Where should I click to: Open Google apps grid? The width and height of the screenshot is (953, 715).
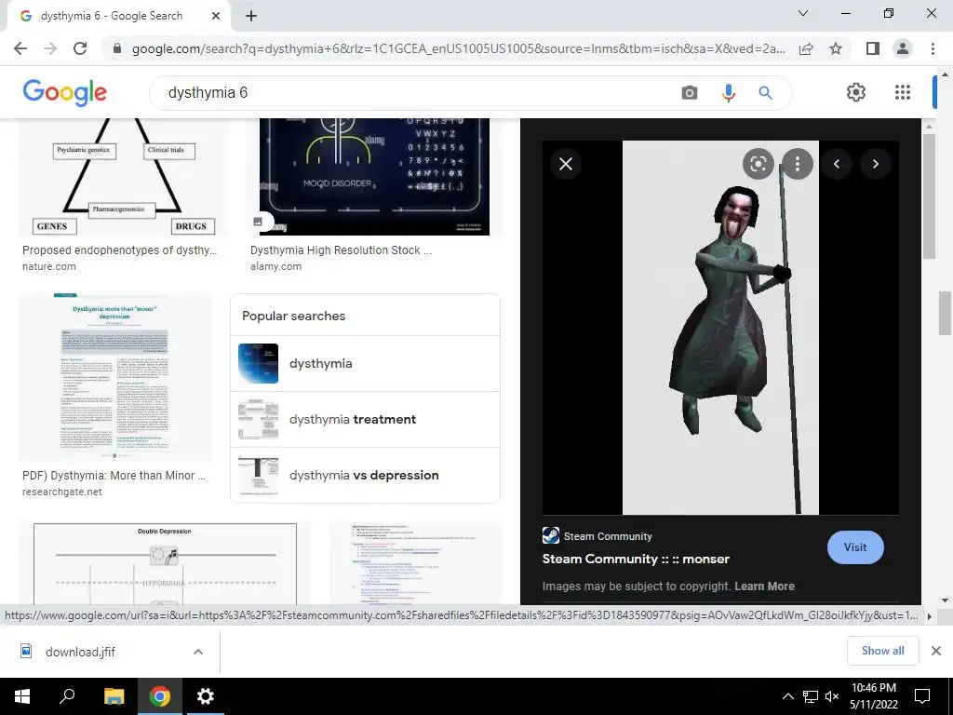coord(903,92)
